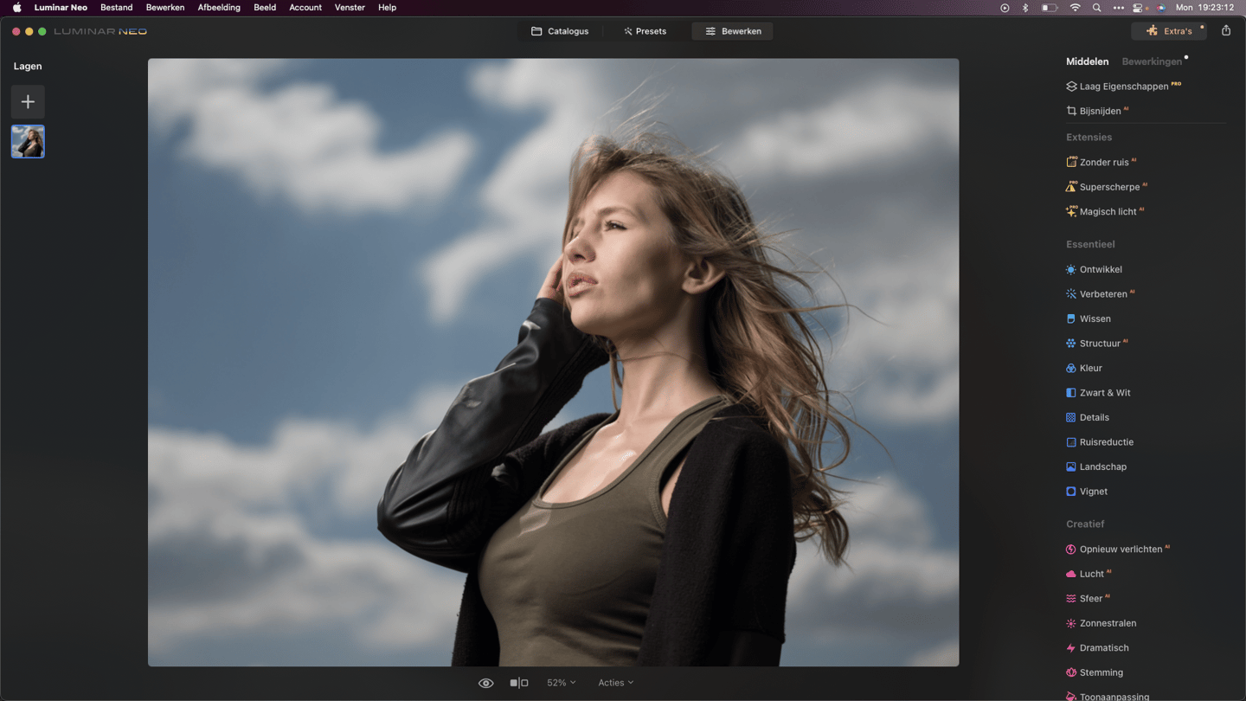
Task: Open the Lucht AI sky tool
Action: coord(1089,574)
